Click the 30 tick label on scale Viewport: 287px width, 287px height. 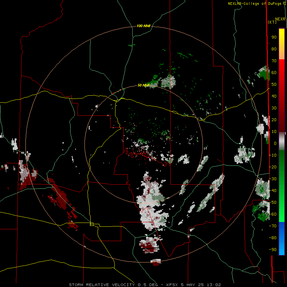[x=274, y=108]
